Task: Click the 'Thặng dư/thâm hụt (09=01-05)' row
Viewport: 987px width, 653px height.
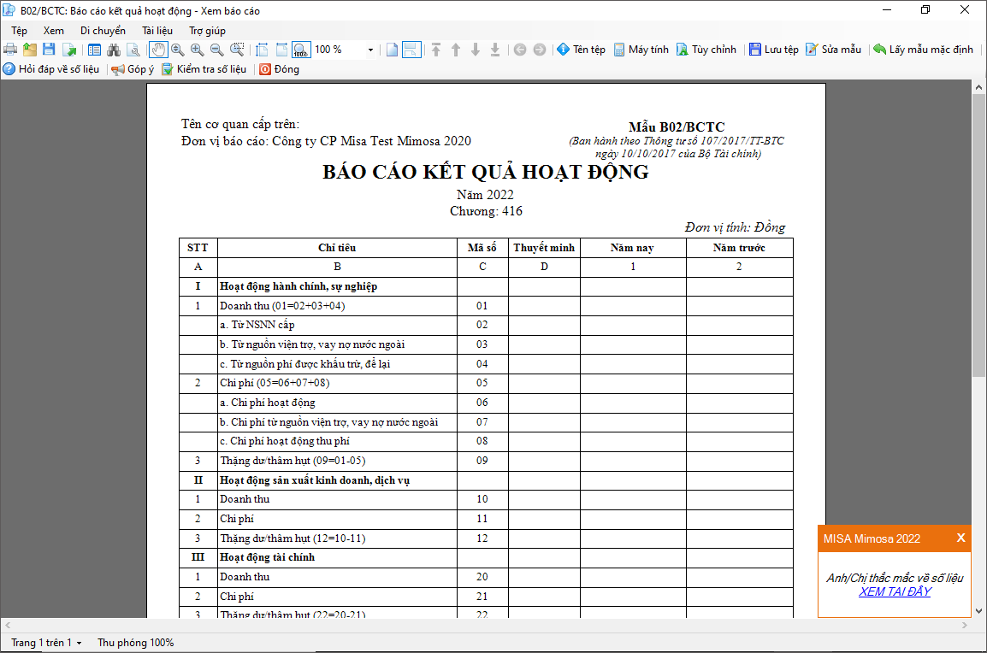Action: [486, 461]
